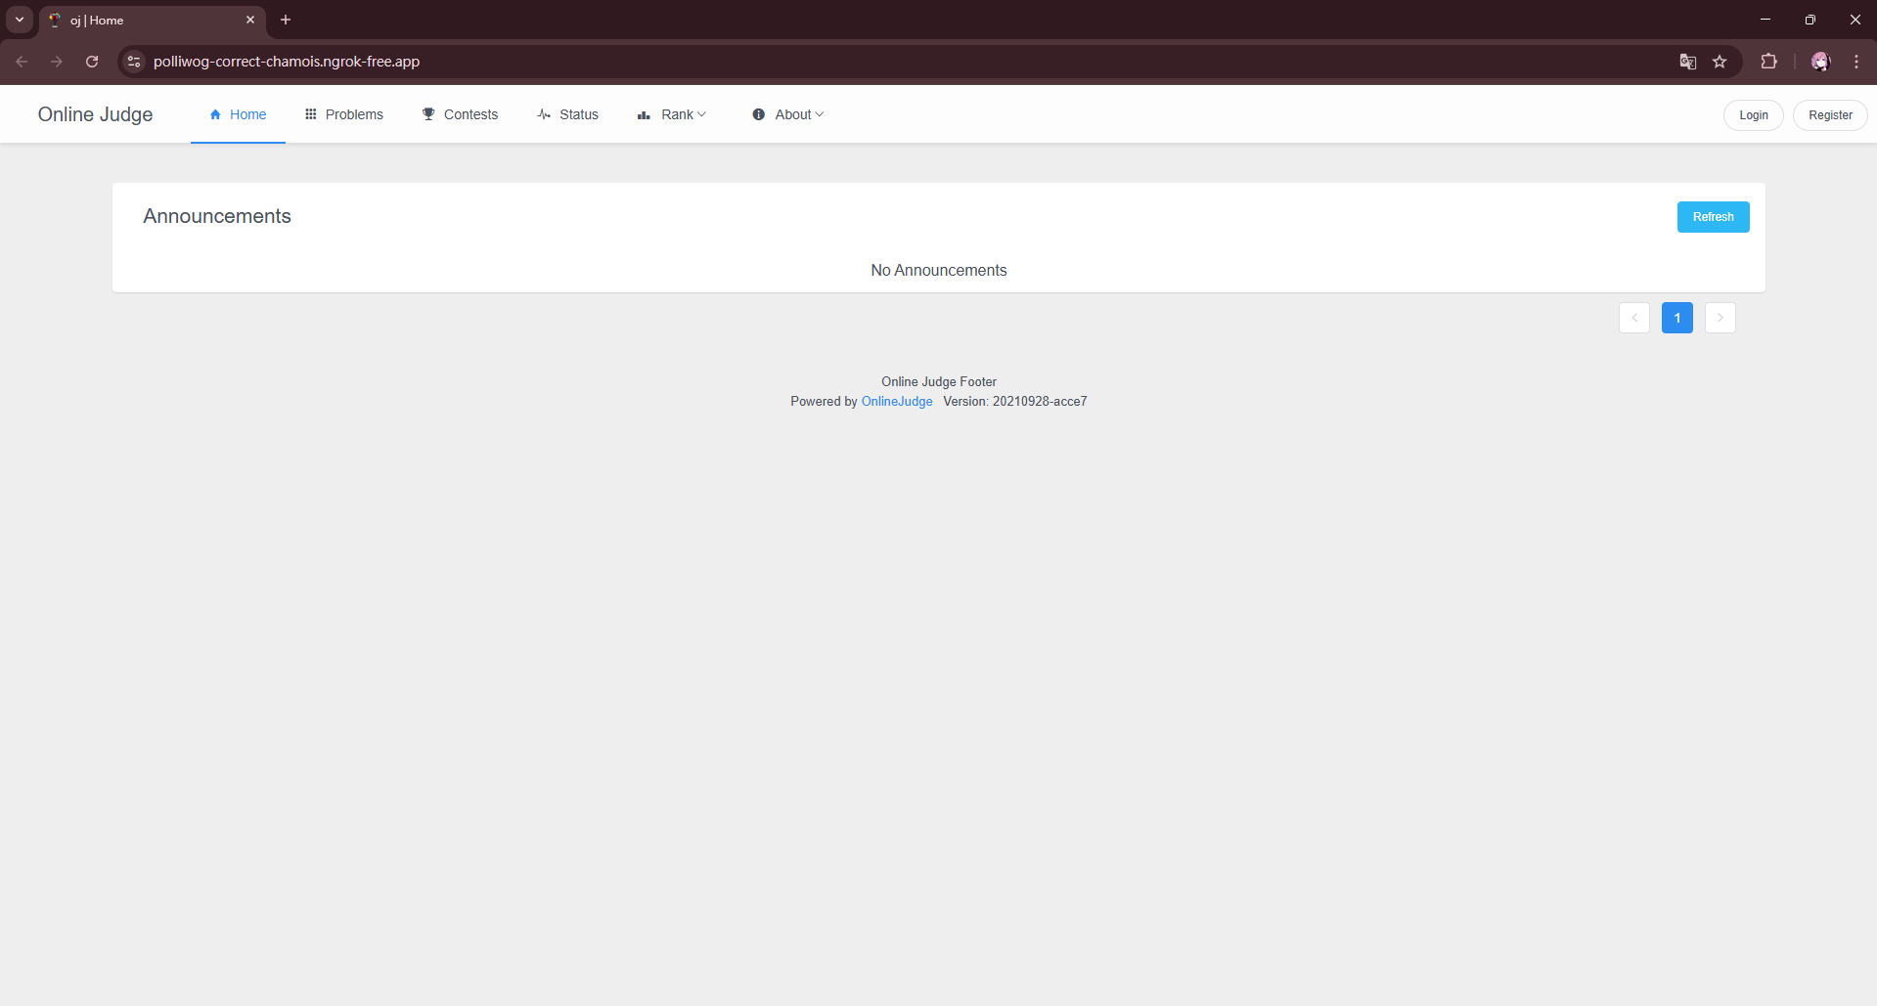This screenshot has width=1877, height=1006.
Task: Expand the About dropdown chevron
Action: point(820,114)
